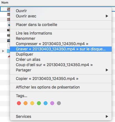The height and width of the screenshot is (122, 115).
Task: Apply the green tag dot
Action: pyautogui.click(x=39, y=103)
